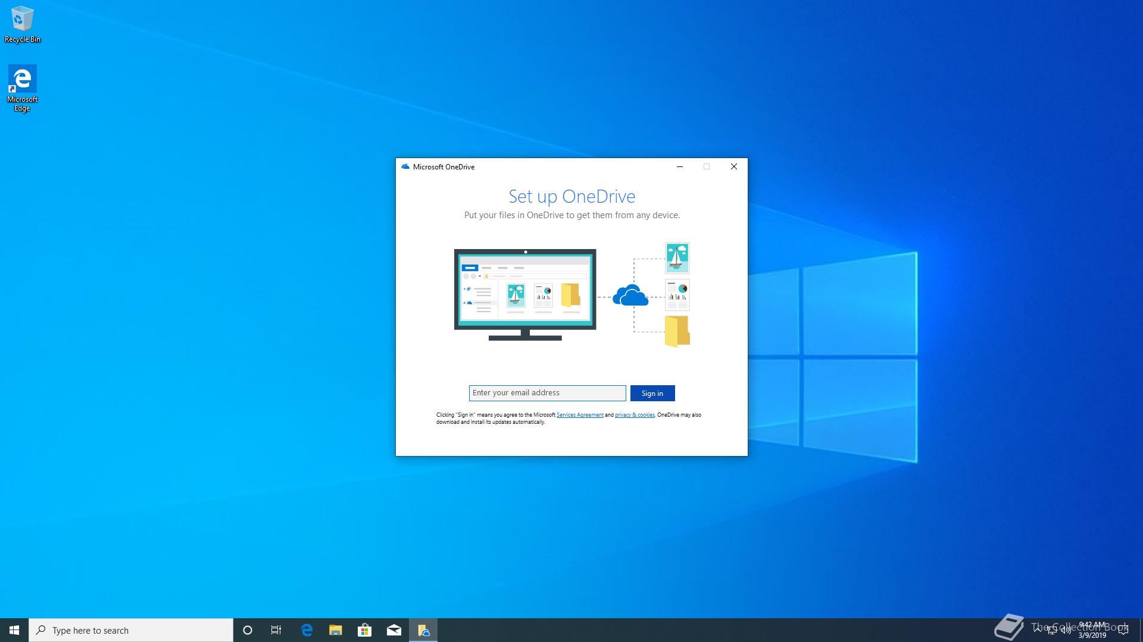
Task: Close the Microsoft OneDrive window
Action: click(734, 166)
